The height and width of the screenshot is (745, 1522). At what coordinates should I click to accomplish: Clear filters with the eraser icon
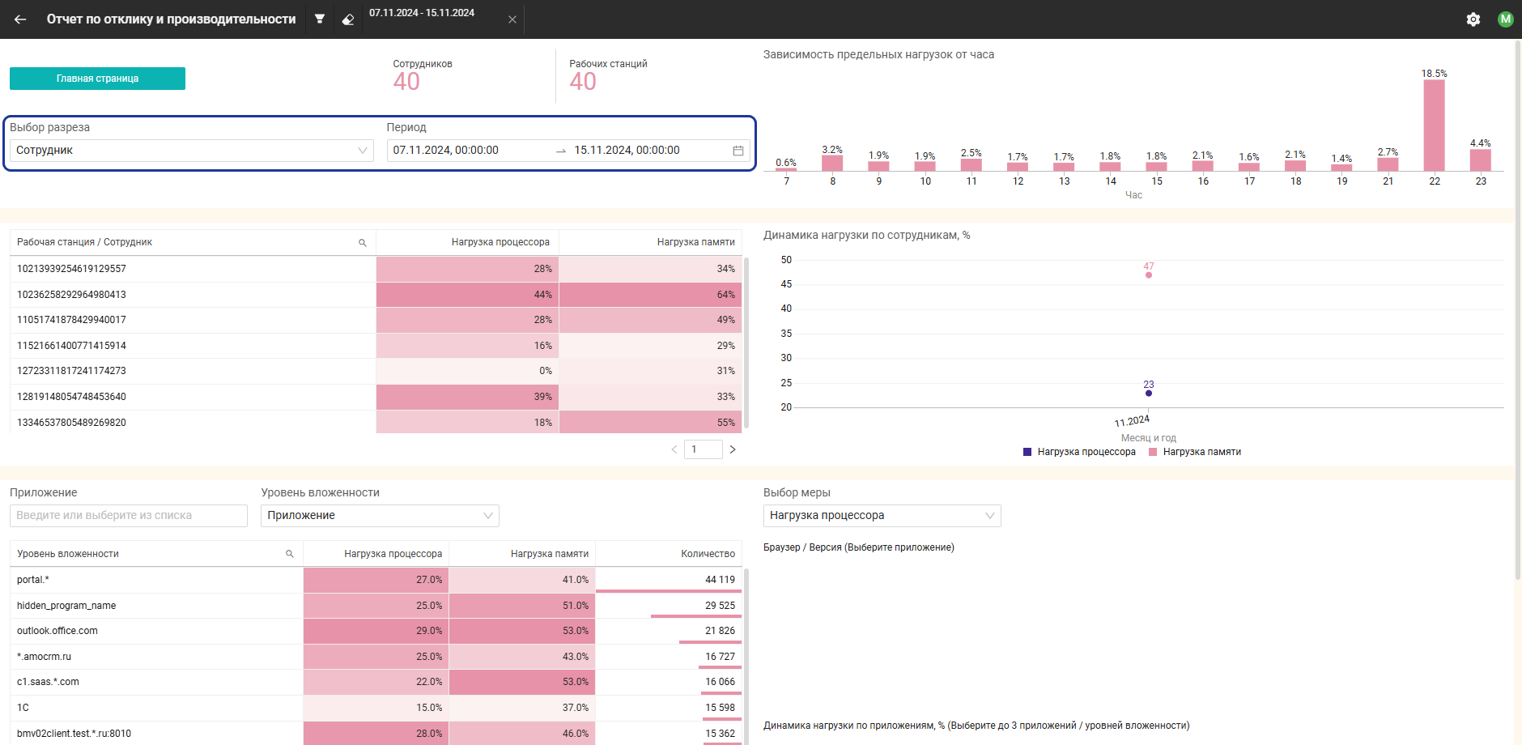(x=347, y=19)
